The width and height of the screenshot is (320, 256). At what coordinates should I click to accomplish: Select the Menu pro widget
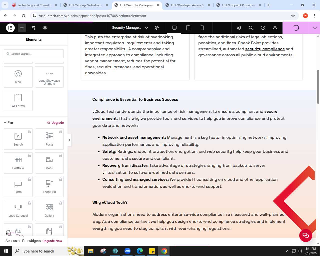coord(49,163)
